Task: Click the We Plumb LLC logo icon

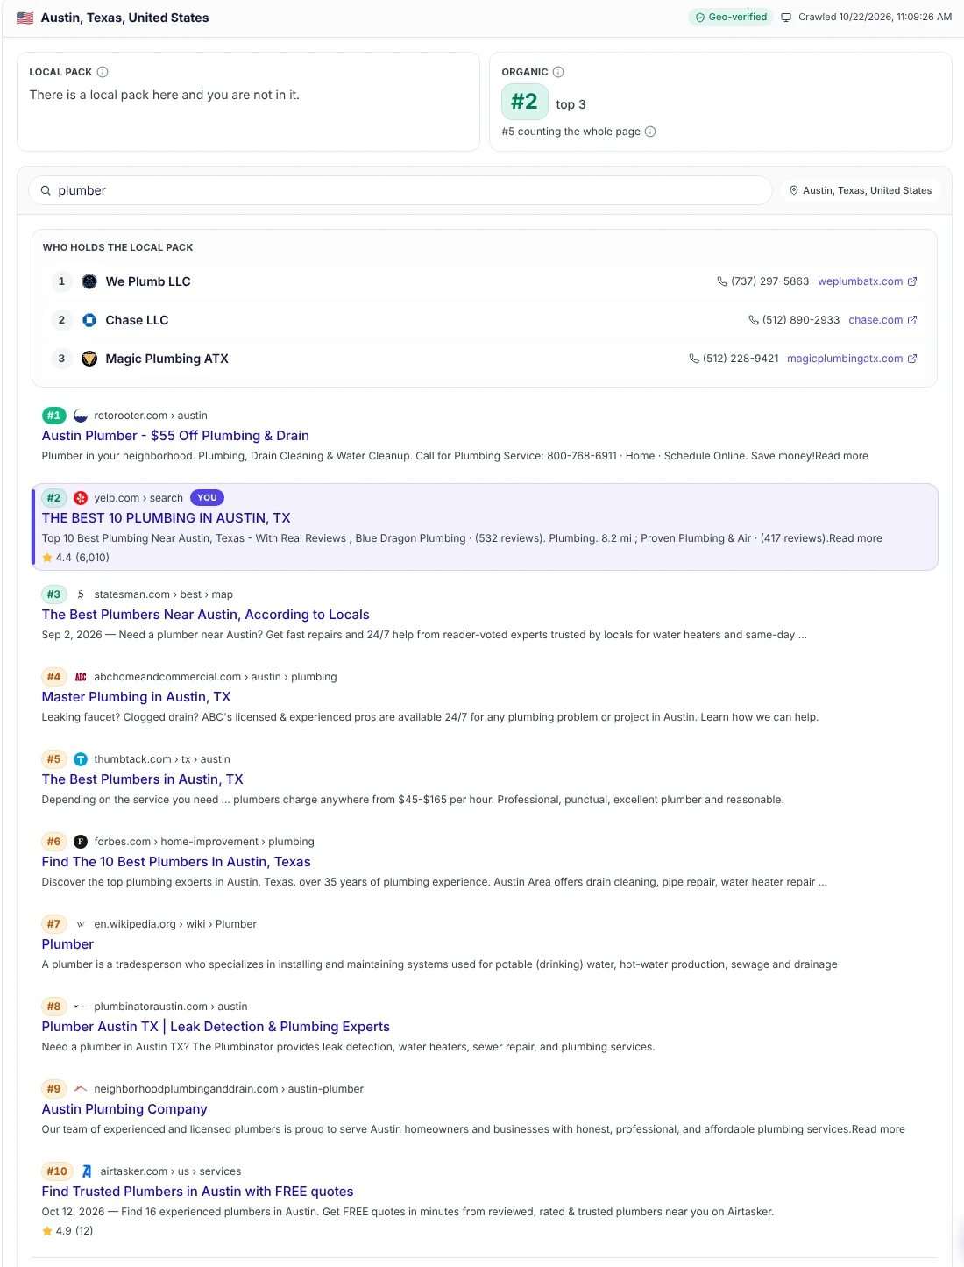Action: (89, 281)
